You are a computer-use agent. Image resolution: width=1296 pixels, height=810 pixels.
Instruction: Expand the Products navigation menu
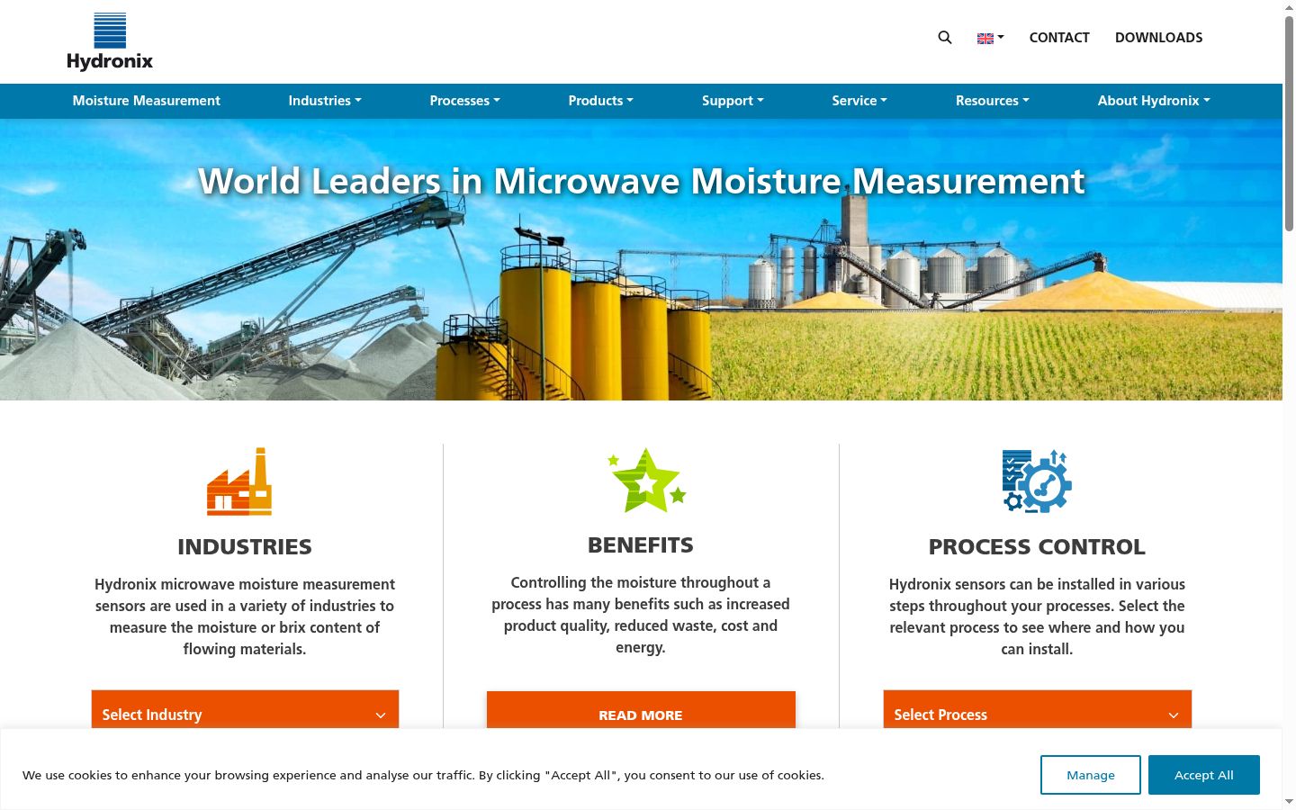tap(600, 101)
